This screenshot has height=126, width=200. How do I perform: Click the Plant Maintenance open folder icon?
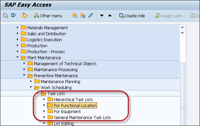tap(24, 58)
